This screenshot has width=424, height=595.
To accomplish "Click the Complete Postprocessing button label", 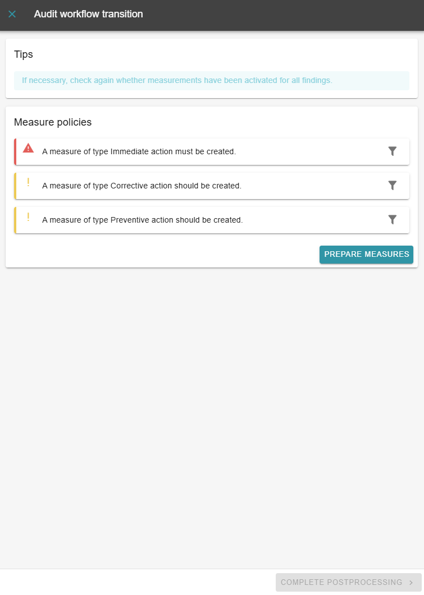I will (x=341, y=582).
